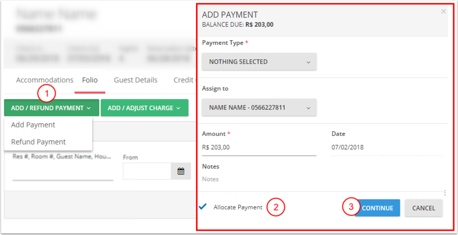Close the Add Payment dialog with X
The height and width of the screenshot is (235, 458).
(x=443, y=11)
